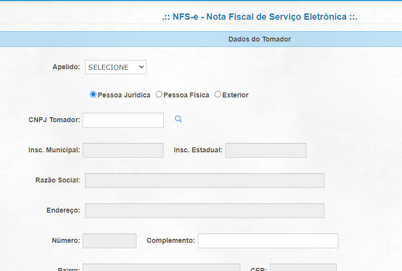Click the Pessoa Física label text

click(186, 95)
